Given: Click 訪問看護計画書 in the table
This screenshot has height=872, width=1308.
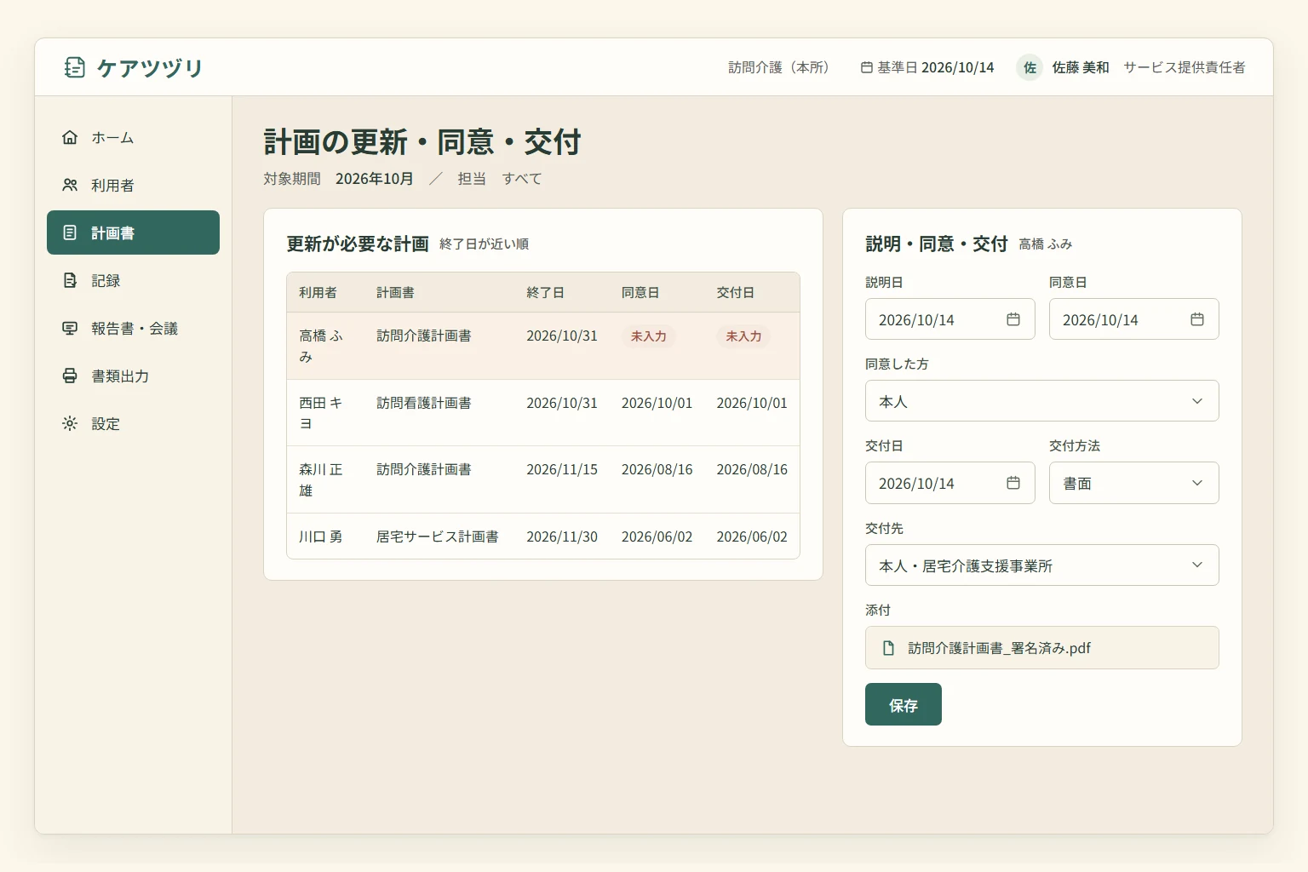Looking at the screenshot, I should point(424,403).
